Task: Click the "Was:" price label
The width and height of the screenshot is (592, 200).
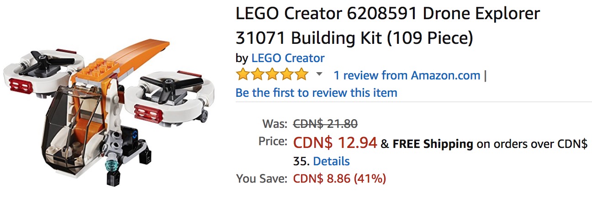Action: point(275,123)
